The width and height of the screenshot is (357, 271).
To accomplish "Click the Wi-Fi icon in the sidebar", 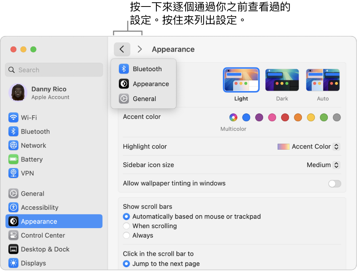I will coord(13,118).
